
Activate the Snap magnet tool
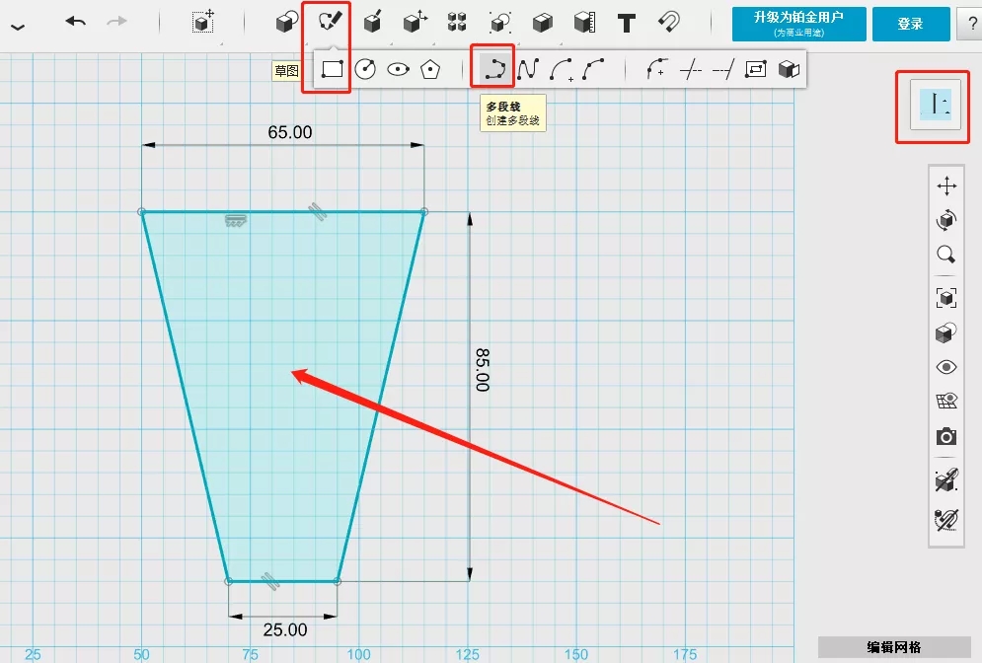click(669, 22)
